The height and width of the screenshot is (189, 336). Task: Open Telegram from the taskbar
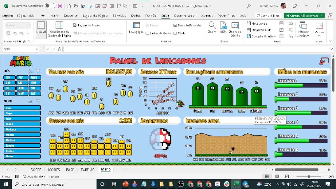[x=245, y=184]
